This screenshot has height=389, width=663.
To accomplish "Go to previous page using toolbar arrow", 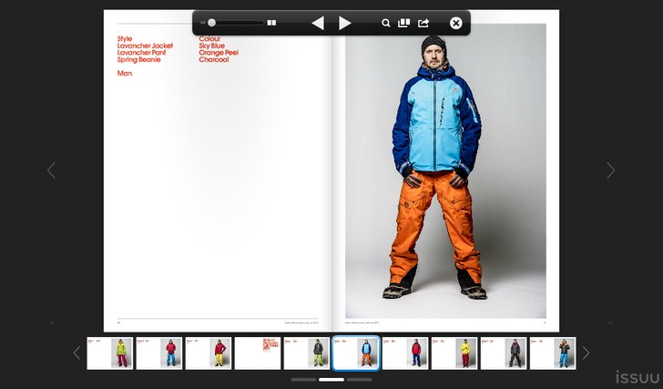I will [317, 23].
